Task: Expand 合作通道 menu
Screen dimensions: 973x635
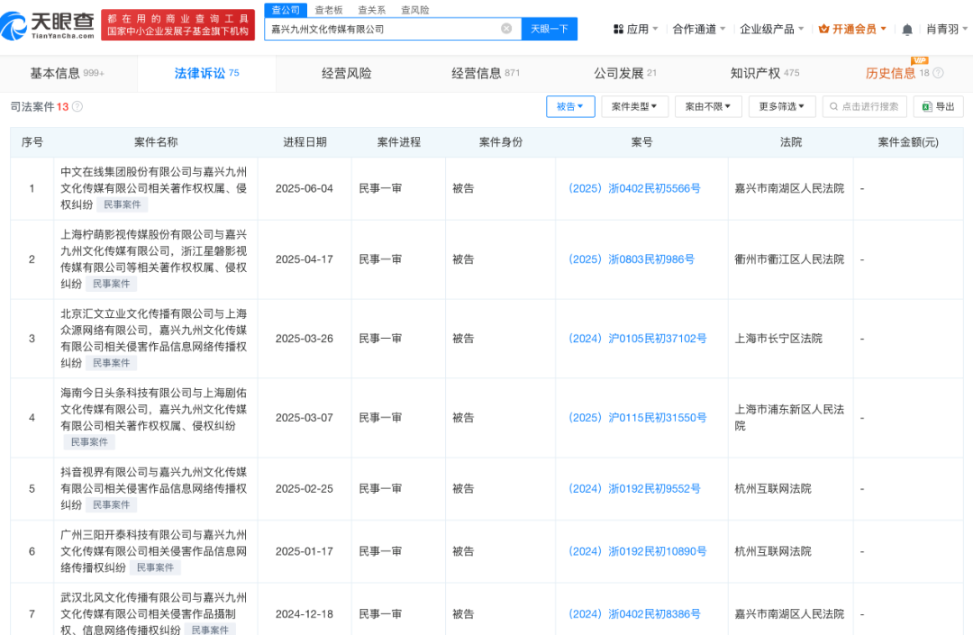Action: click(699, 29)
